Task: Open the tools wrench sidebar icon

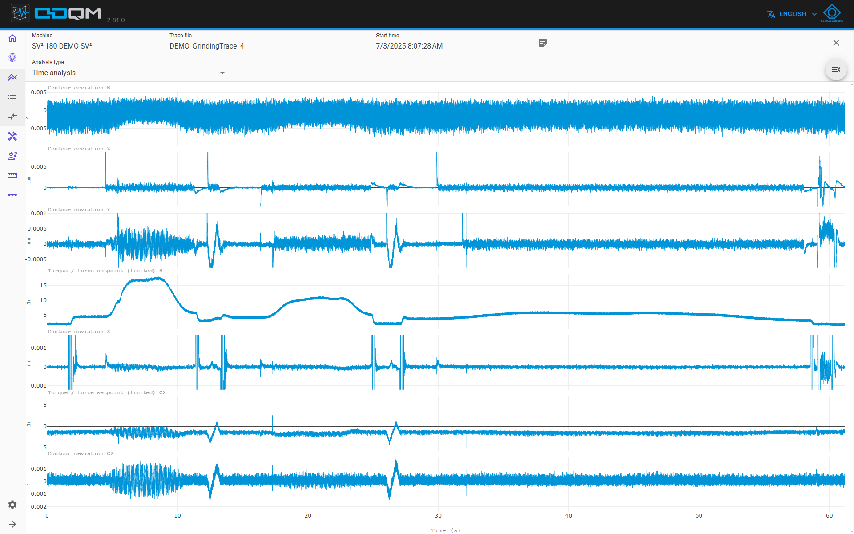Action: pyautogui.click(x=12, y=136)
